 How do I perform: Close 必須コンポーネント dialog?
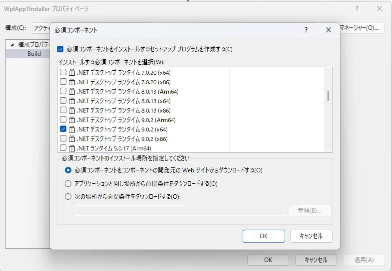point(329,30)
